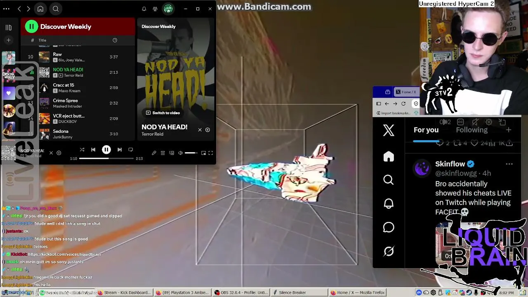Screen dimensions: 528x297
Task: Expand Your Library sidebar in Spotify
Action: [8, 28]
